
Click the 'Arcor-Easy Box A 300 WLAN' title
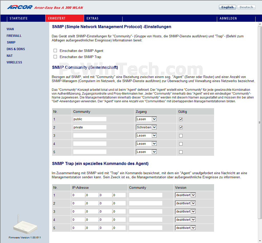click(x=59, y=8)
